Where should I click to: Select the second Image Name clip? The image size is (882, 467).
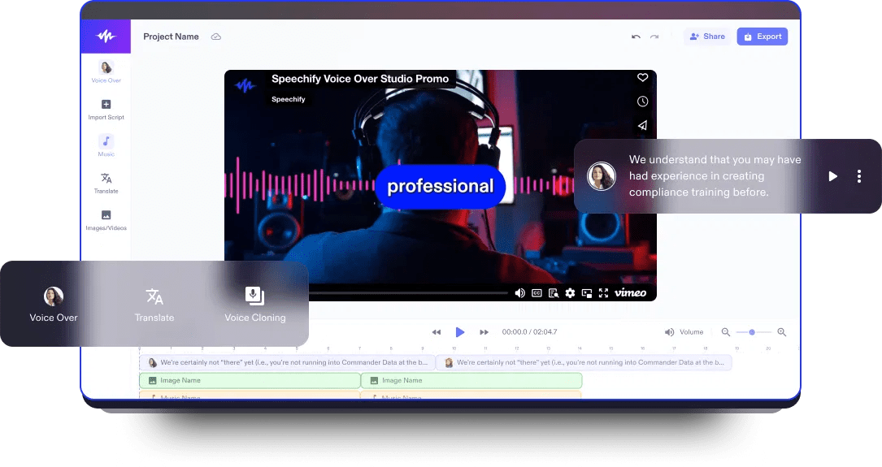pos(471,380)
